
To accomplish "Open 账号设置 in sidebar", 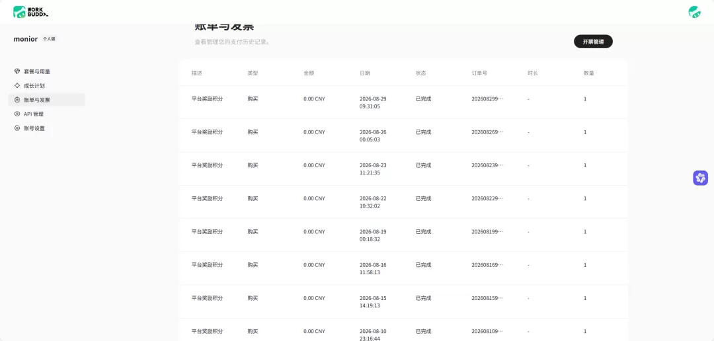I will click(46, 128).
